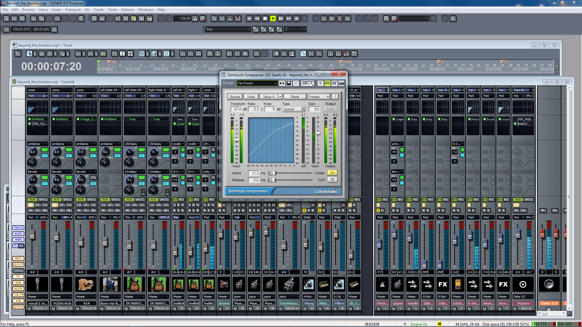Open the beg marker dropdown

point(228,29)
